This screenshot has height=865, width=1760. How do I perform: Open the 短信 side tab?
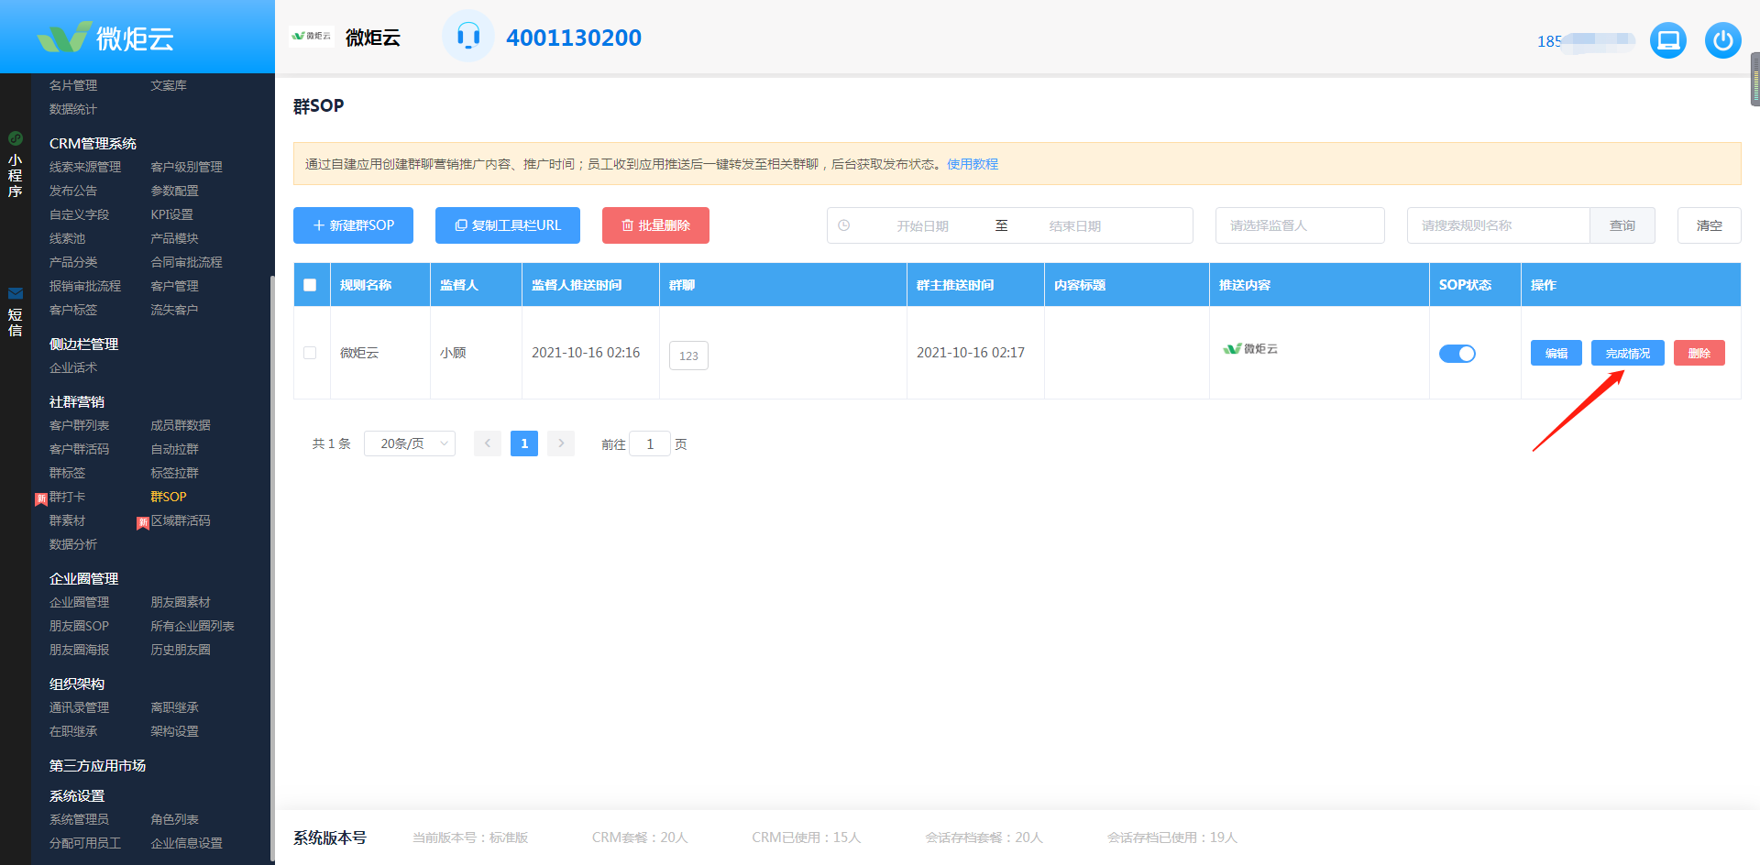coord(15,312)
